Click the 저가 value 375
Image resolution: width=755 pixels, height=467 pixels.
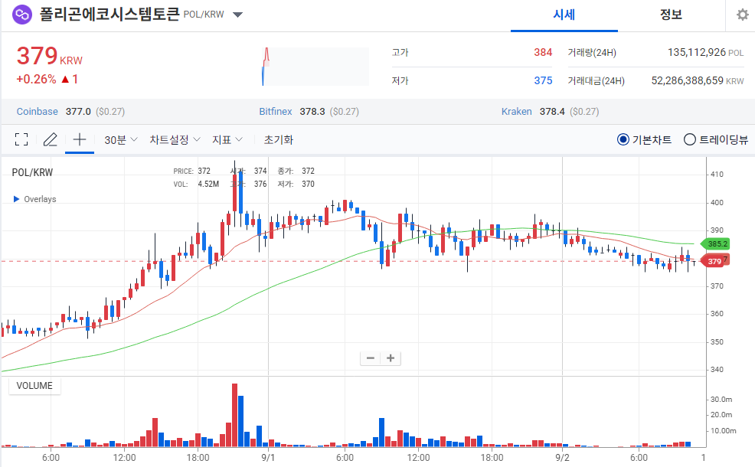click(x=543, y=80)
